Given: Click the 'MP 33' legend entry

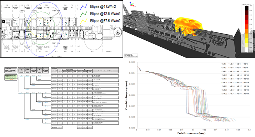Looking at the screenshot, I should (x=224, y=93).
